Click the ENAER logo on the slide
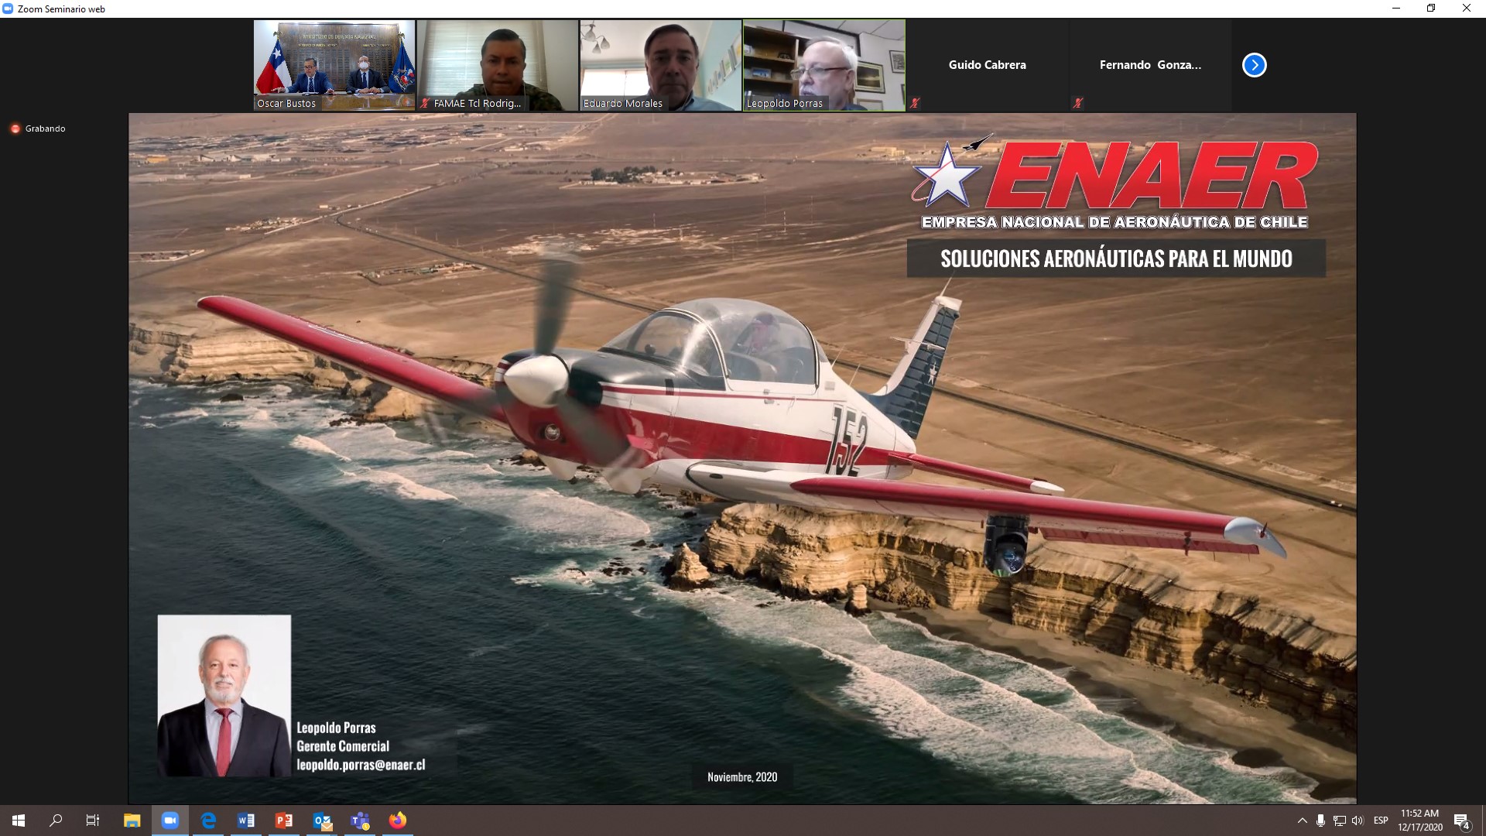1486x836 pixels. [1114, 182]
